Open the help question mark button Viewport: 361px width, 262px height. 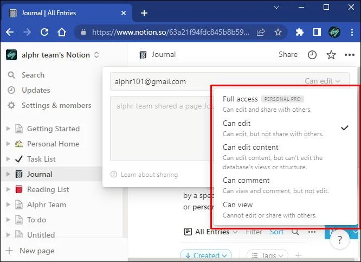[x=340, y=240]
